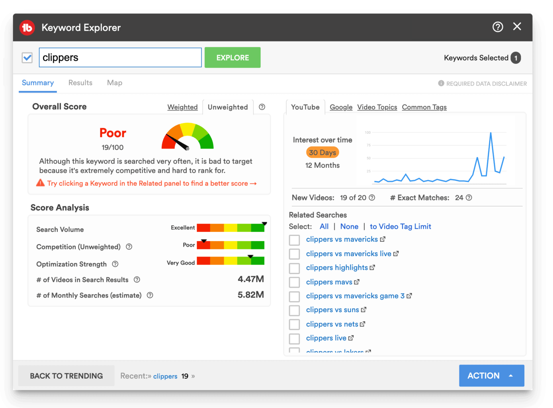The image size is (553, 408).
Task: Check the clippers vs mavericks live checkbox
Action: pos(294,254)
